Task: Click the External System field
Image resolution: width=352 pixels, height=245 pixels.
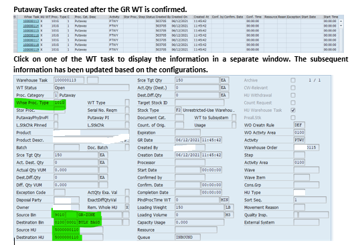Action: coord(306,222)
